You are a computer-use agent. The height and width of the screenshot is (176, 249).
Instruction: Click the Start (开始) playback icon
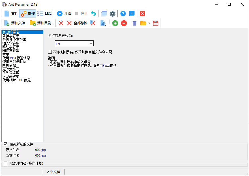tap(60, 13)
